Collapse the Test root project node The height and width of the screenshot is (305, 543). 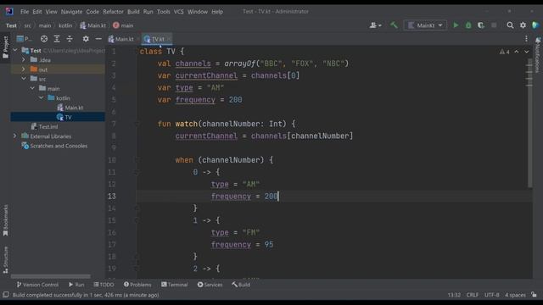pyautogui.click(x=15, y=50)
